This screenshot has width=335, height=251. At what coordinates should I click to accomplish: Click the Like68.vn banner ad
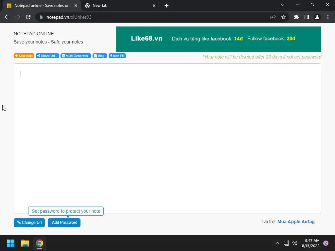click(219, 39)
